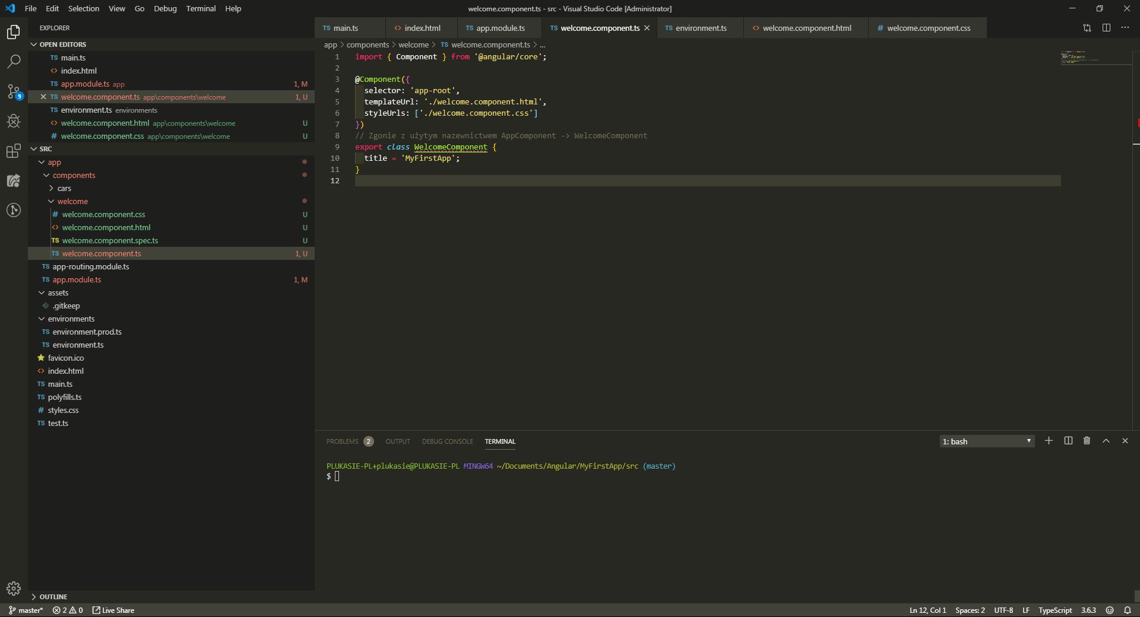Click 'components' in the breadcrumb path
This screenshot has height=617, width=1140.
point(368,44)
